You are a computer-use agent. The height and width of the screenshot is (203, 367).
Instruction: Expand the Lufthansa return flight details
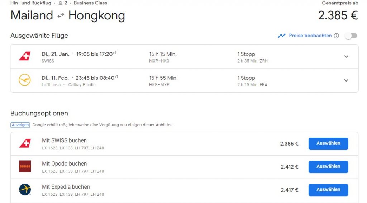pyautogui.click(x=346, y=80)
